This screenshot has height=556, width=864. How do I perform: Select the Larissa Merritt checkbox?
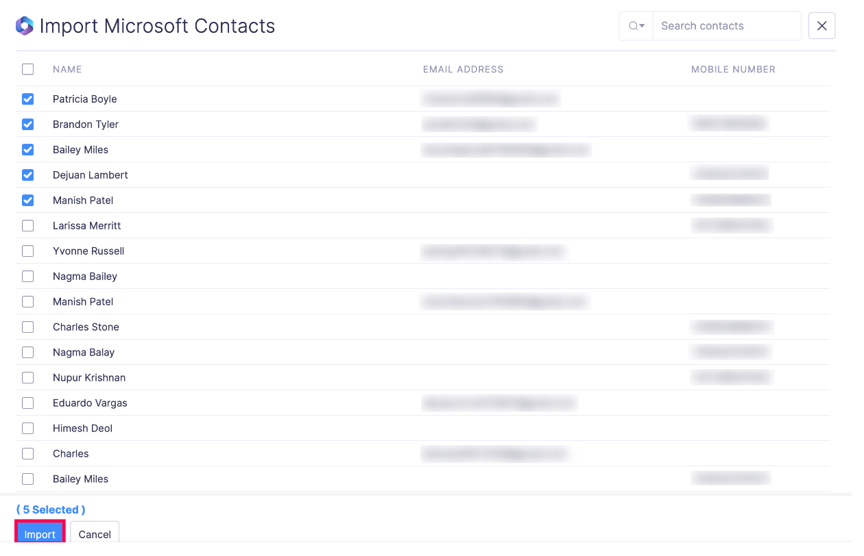(27, 226)
